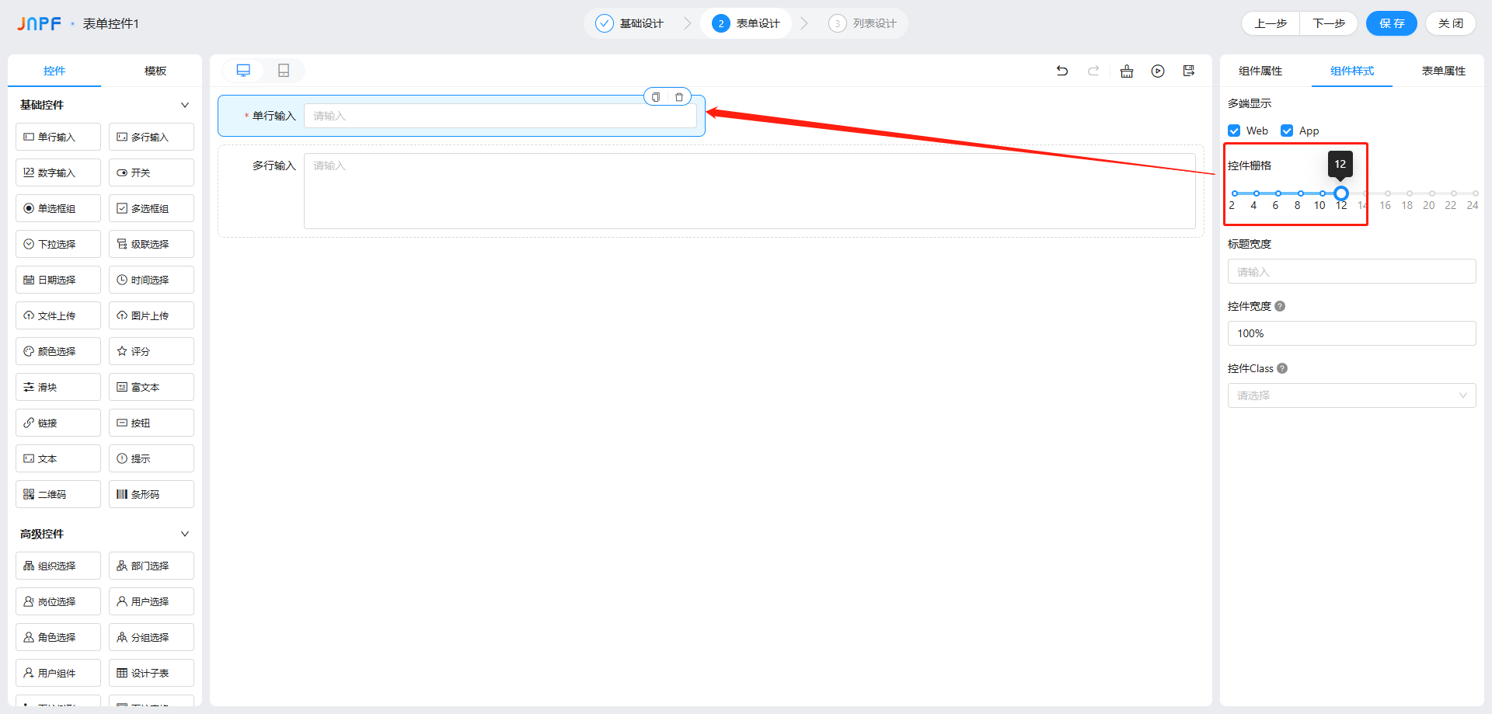
Task: Add the 数字输入 control
Action: (58, 172)
